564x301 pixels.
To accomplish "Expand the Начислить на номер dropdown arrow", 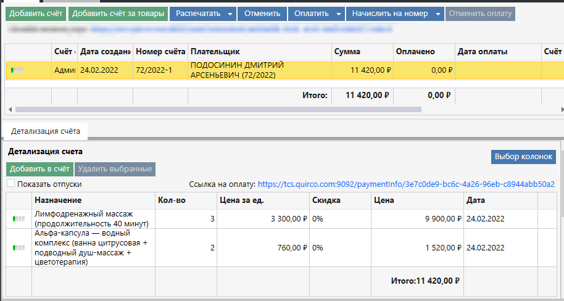I will click(x=438, y=14).
